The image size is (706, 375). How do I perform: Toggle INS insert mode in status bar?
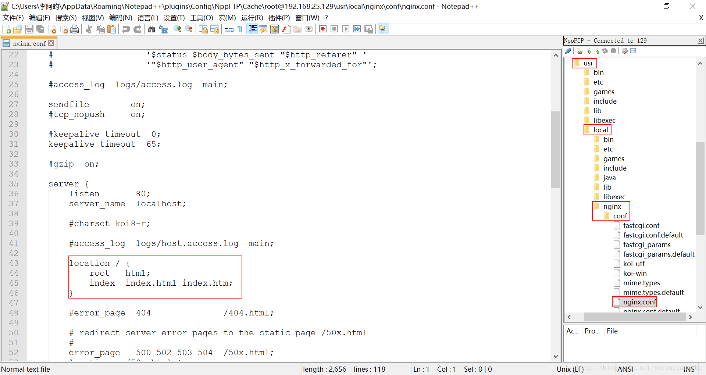pyautogui.click(x=689, y=369)
